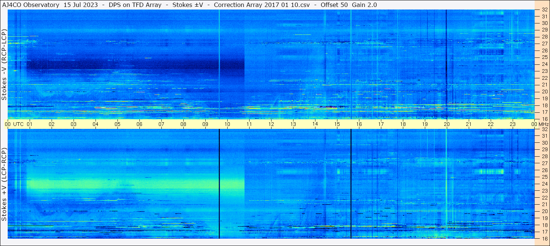The image size is (550, 246).
Task: Select the 20 hour mark on the time axis
Action: [447, 124]
